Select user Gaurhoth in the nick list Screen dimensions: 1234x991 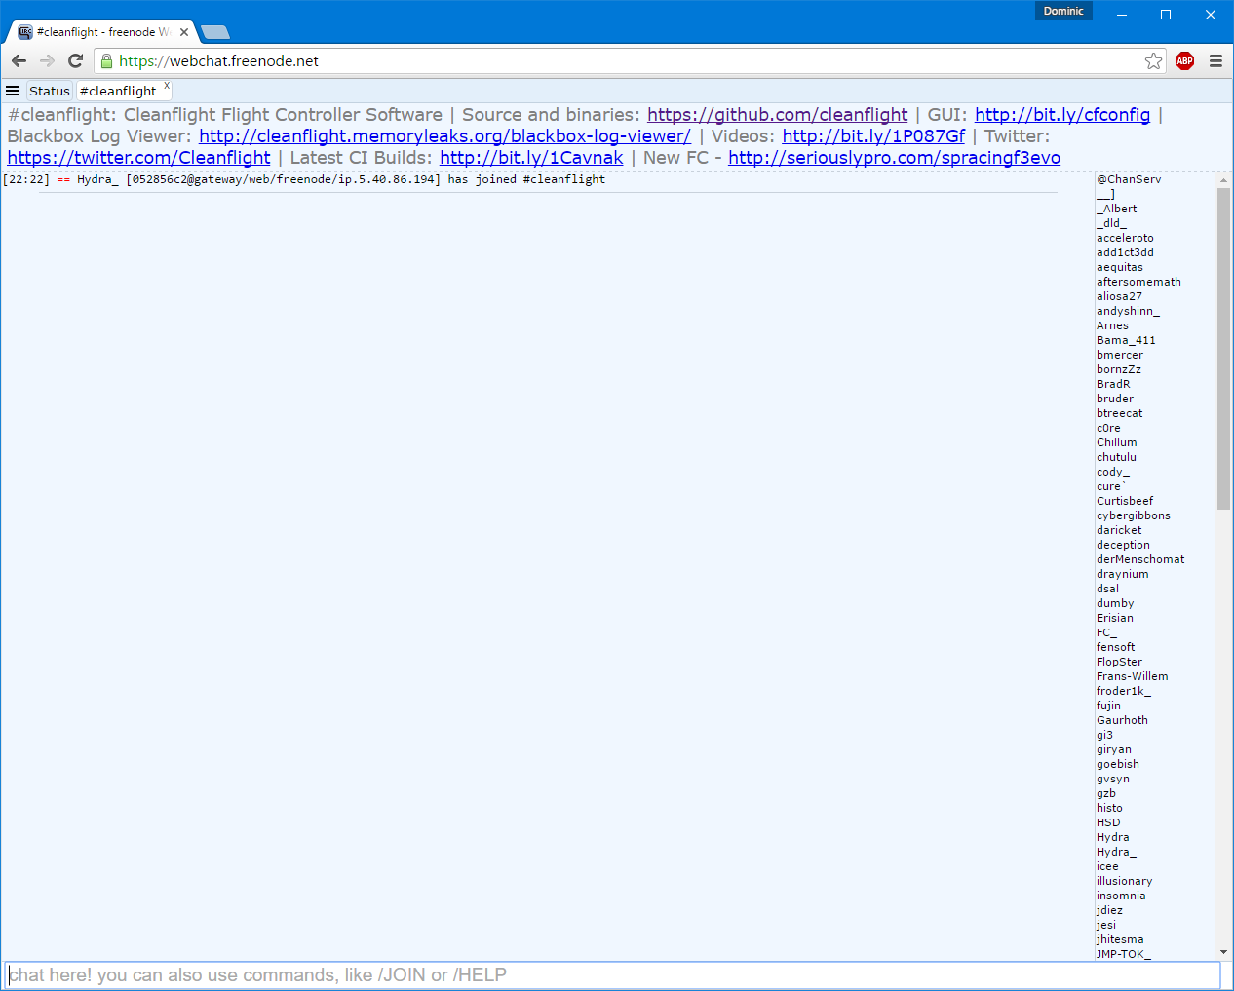(x=1122, y=720)
